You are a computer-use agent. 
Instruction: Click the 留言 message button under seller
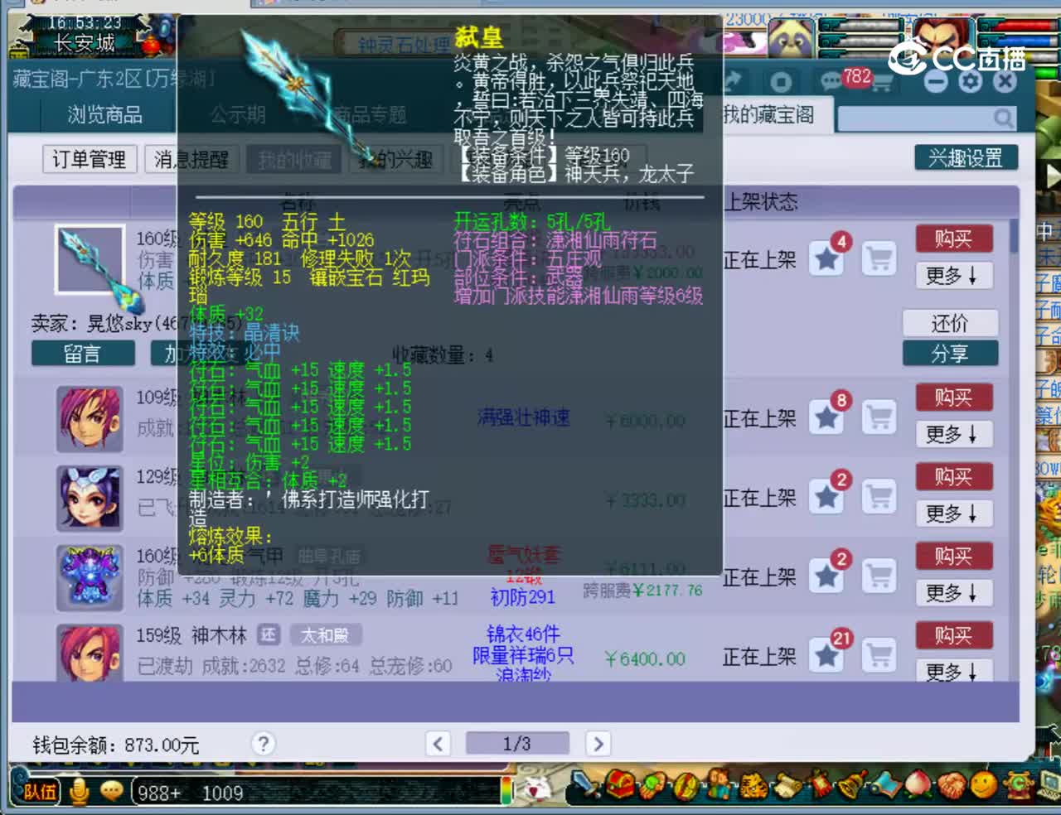pyautogui.click(x=83, y=354)
